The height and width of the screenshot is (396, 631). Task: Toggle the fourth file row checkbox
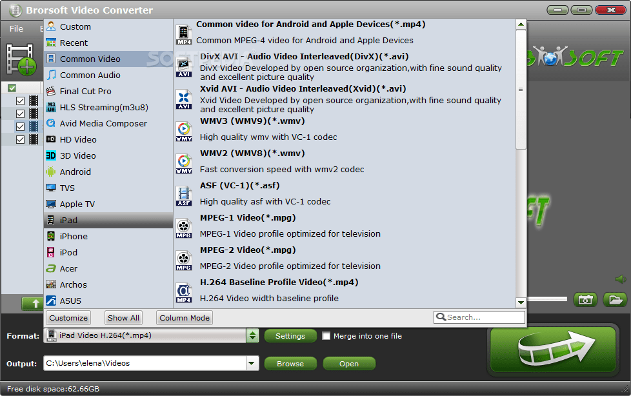coord(20,139)
